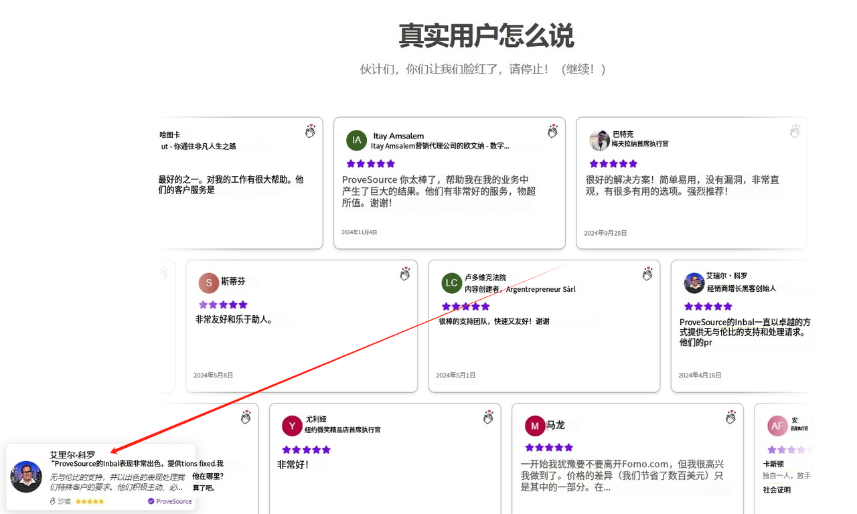857x514 pixels.
Task: Click the S avatar of 斯蒂芬
Action: 209,283
